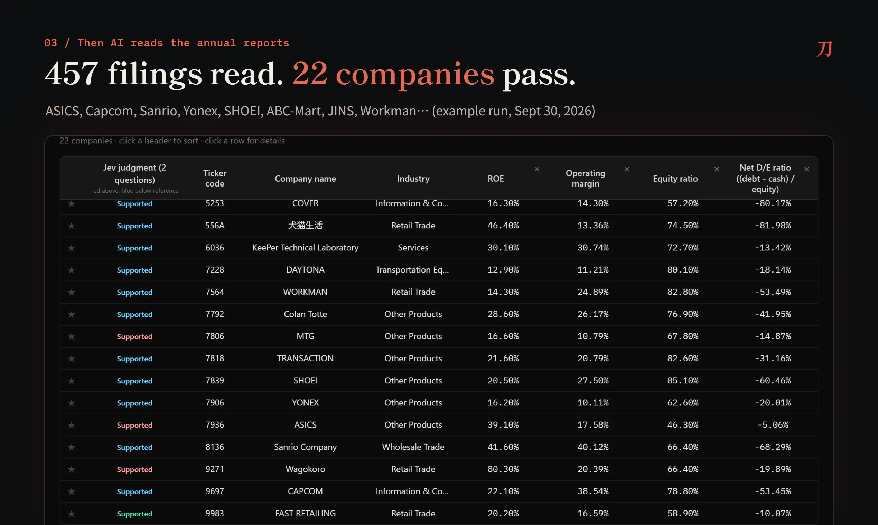The height and width of the screenshot is (525, 878).
Task: Star the ASICS row
Action: pyautogui.click(x=72, y=425)
